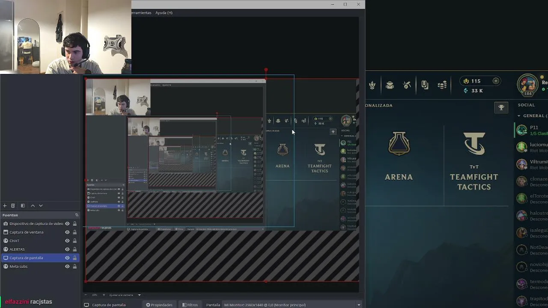This screenshot has width=548, height=308.
Task: Hide the Dispositivo de captura de video source
Action: 67,224
